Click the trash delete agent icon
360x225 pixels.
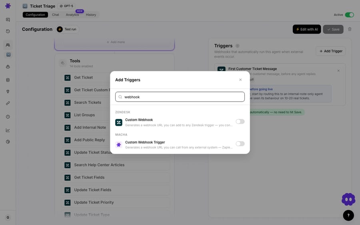[350, 29]
